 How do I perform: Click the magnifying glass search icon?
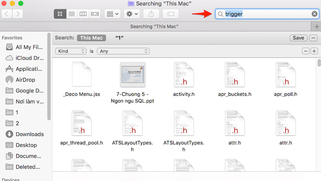pyautogui.click(x=220, y=14)
